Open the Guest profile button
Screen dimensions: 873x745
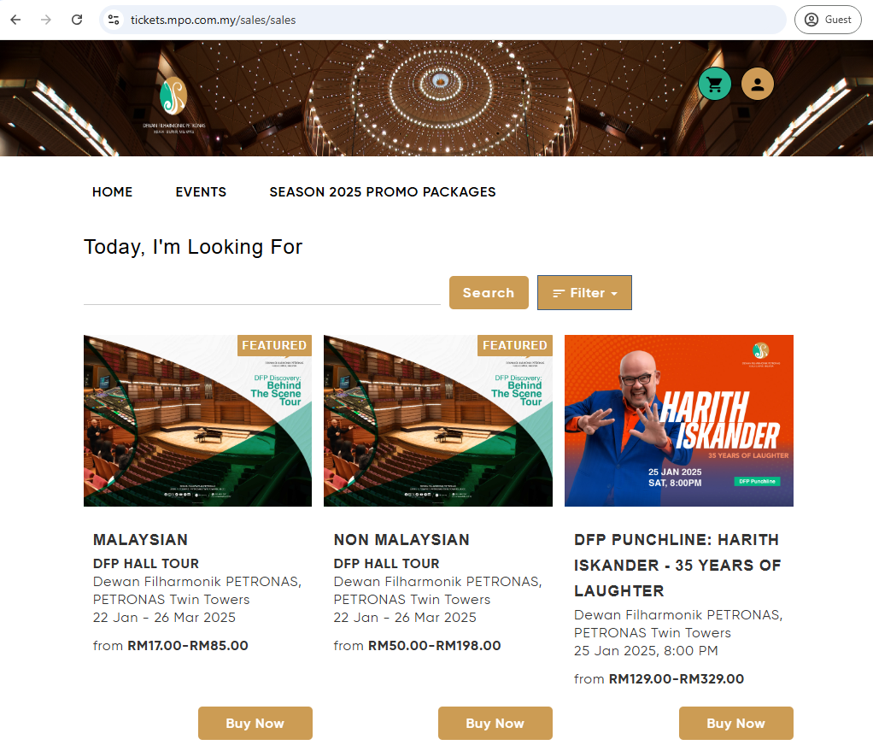coord(828,20)
